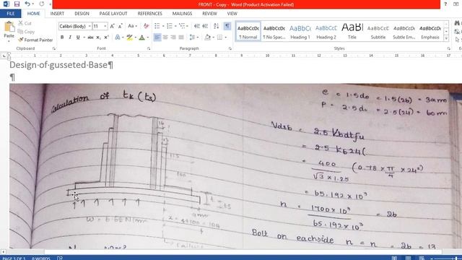Apply the Emphasis style
Image resolution: width=462 pixels, height=260 pixels.
point(430,31)
